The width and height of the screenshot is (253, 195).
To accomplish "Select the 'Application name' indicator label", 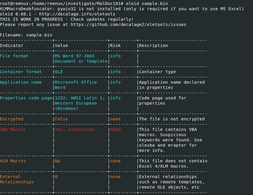I will point(21,82).
